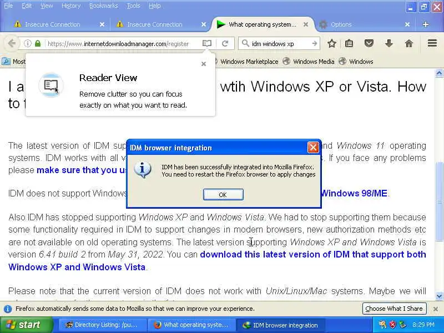
Task: Click the search magnifier icon
Action: click(245, 43)
